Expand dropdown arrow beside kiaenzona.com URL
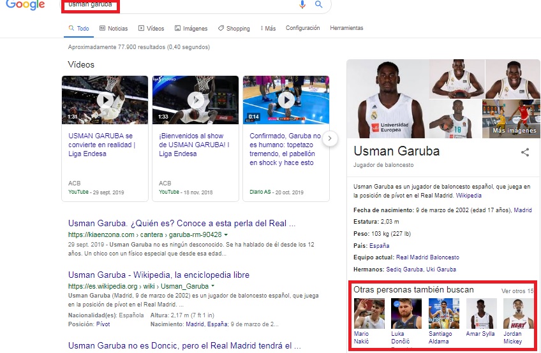541x353 pixels. (x=226, y=234)
